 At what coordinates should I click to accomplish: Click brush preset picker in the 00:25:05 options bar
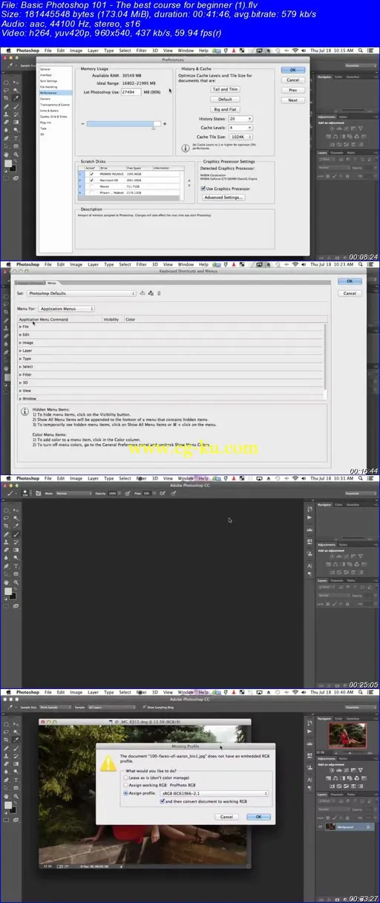click(26, 493)
